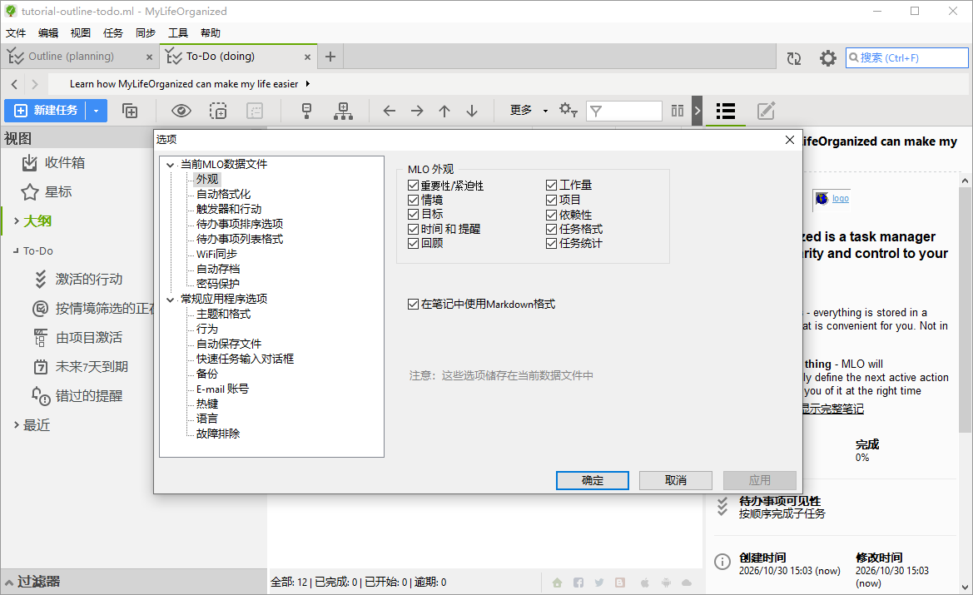
Task: Uncheck 任务统计 checkbox
Action: pos(551,243)
